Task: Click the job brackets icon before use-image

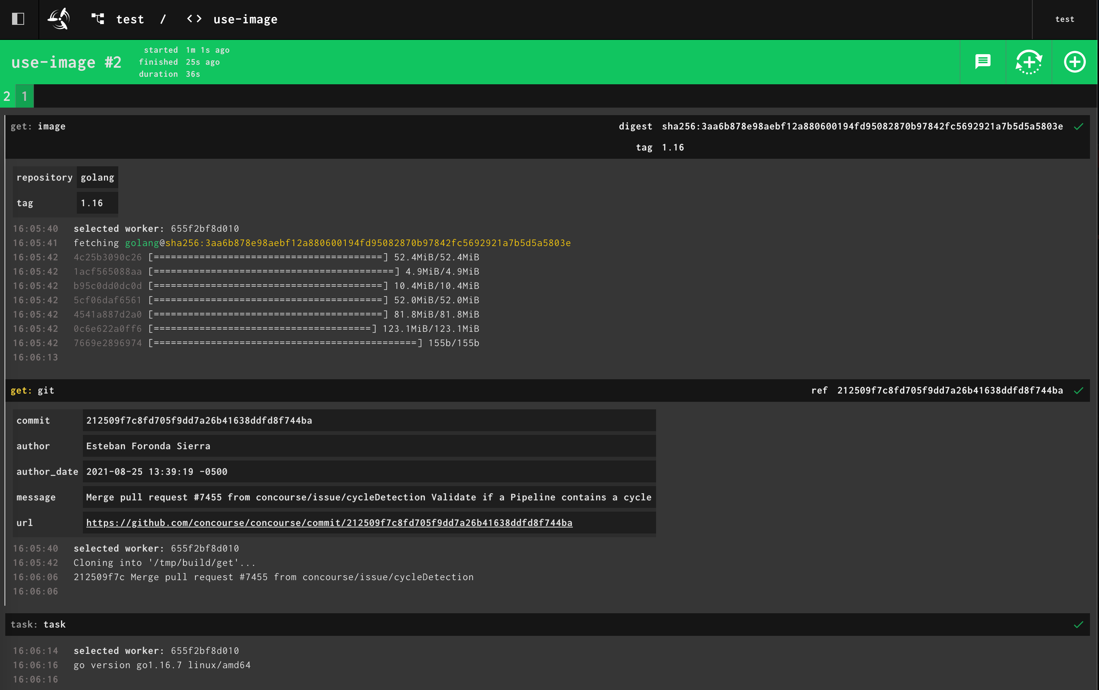Action: pyautogui.click(x=193, y=19)
